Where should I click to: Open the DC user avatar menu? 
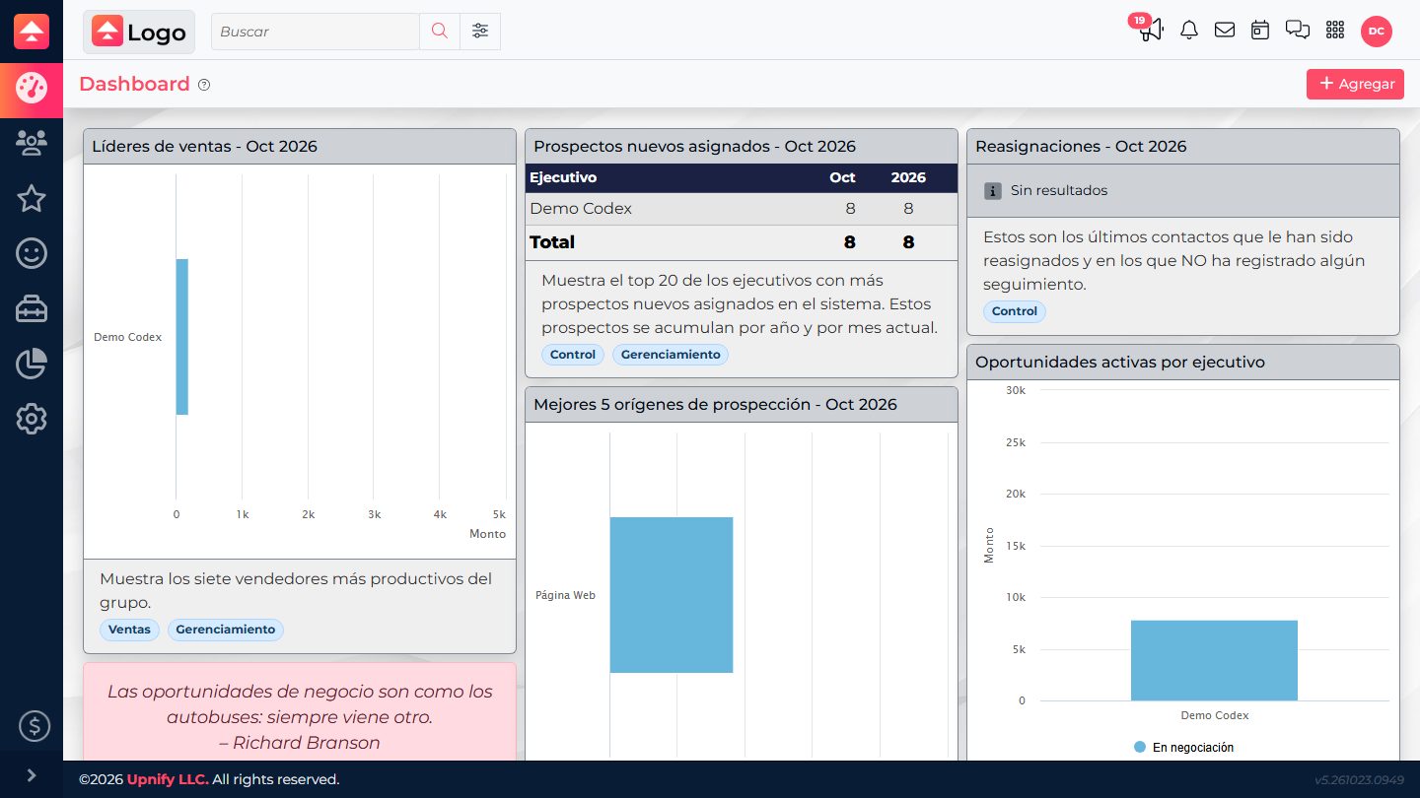(1377, 32)
